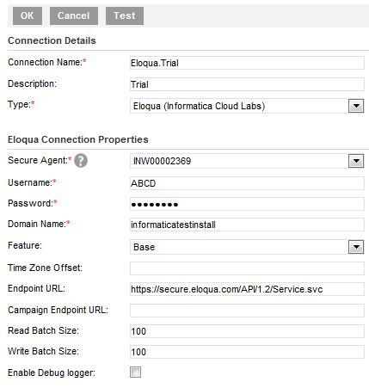
Task: Click the Test connection button
Action: 125,15
